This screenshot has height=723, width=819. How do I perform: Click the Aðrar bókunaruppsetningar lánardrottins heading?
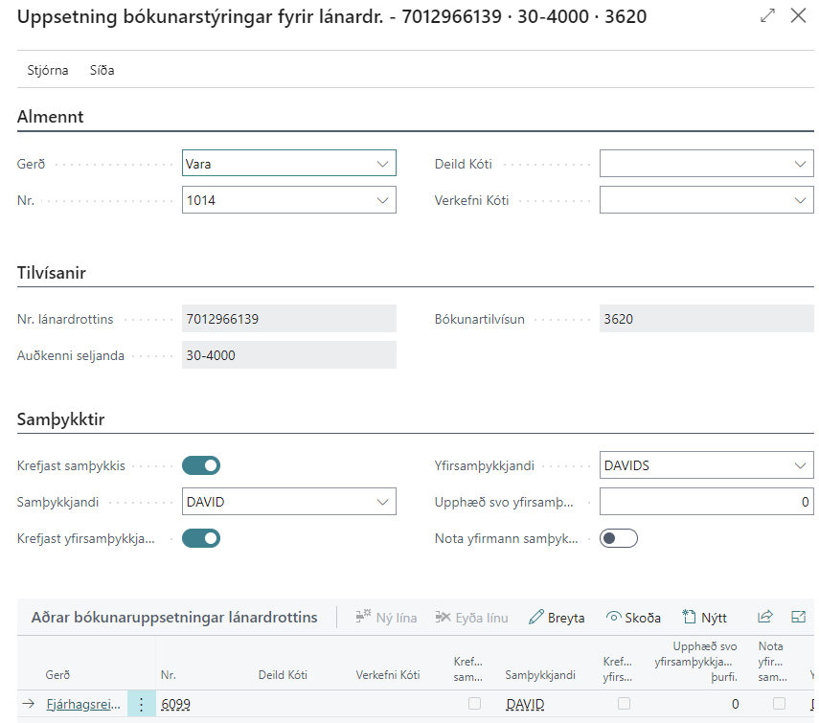pyautogui.click(x=174, y=617)
